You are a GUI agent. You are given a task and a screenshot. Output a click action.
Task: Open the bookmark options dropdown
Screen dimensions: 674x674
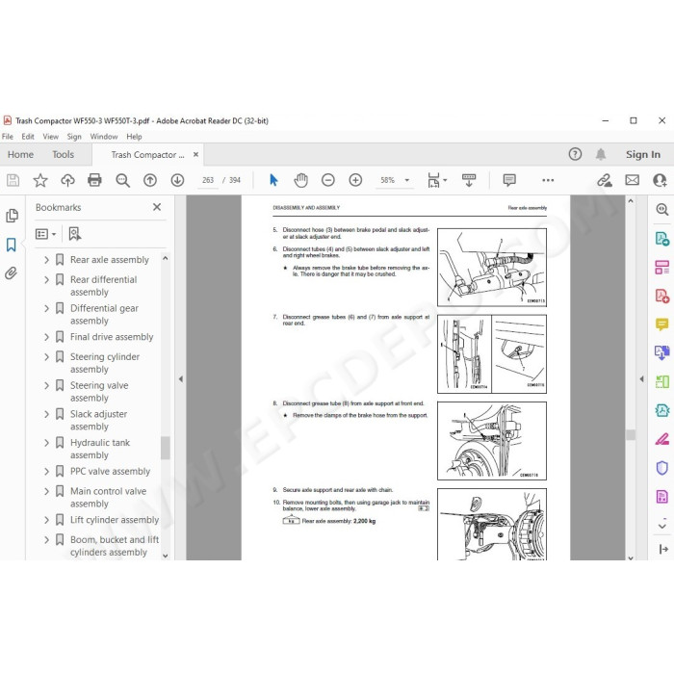(45, 234)
